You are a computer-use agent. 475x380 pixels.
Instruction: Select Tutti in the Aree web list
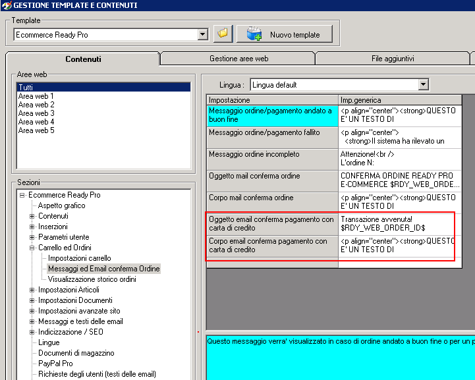[x=26, y=88]
